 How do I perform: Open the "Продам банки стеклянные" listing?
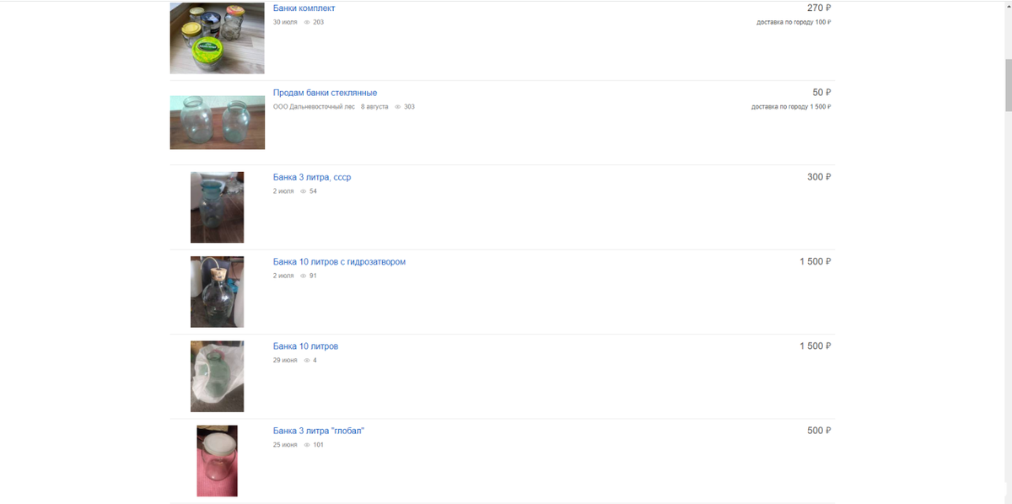pyautogui.click(x=325, y=93)
